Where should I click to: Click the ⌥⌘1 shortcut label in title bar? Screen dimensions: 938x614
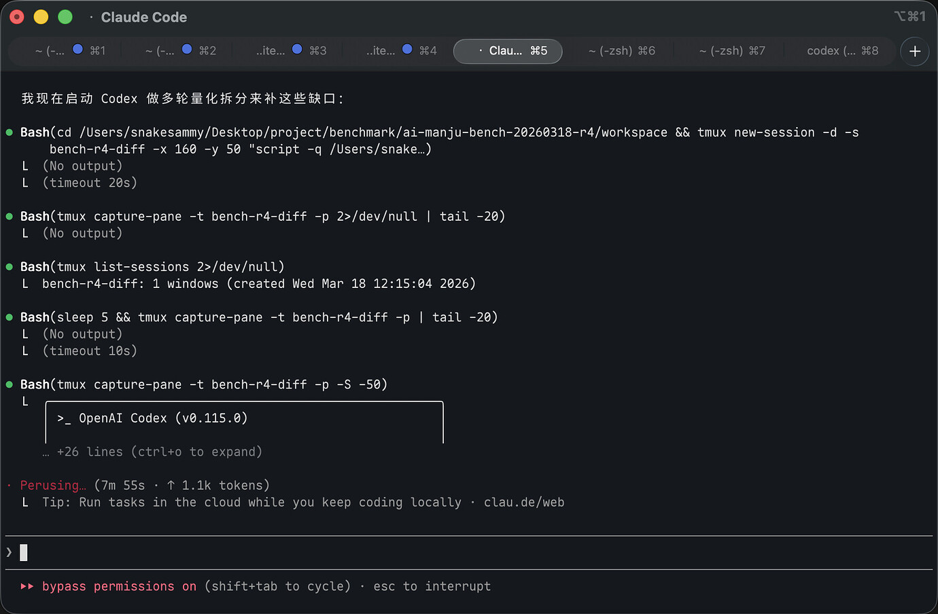pos(909,16)
